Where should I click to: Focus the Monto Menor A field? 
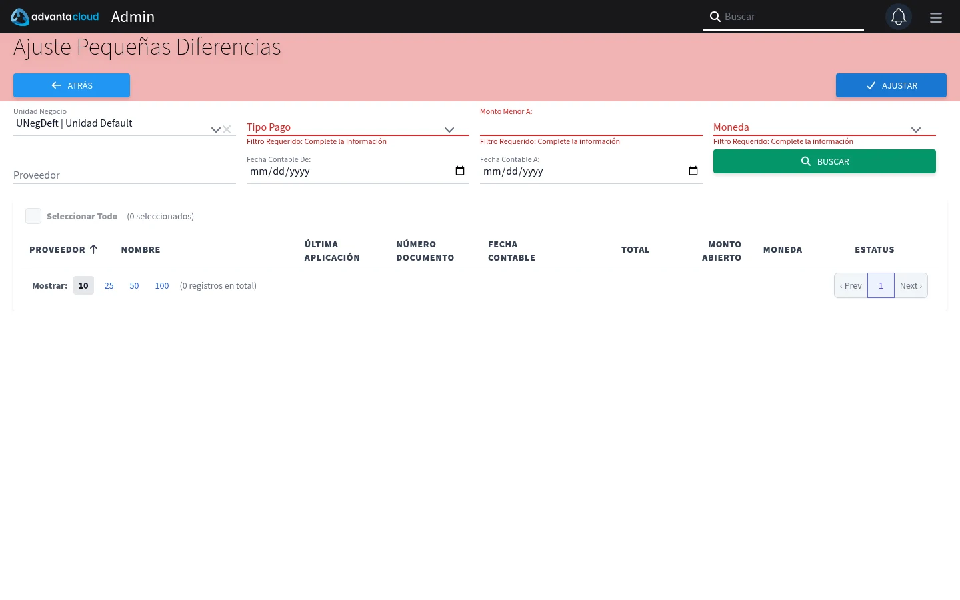pyautogui.click(x=591, y=126)
